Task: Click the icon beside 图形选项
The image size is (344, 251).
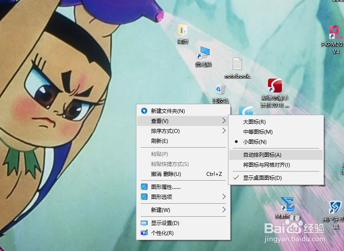Action: point(144,197)
